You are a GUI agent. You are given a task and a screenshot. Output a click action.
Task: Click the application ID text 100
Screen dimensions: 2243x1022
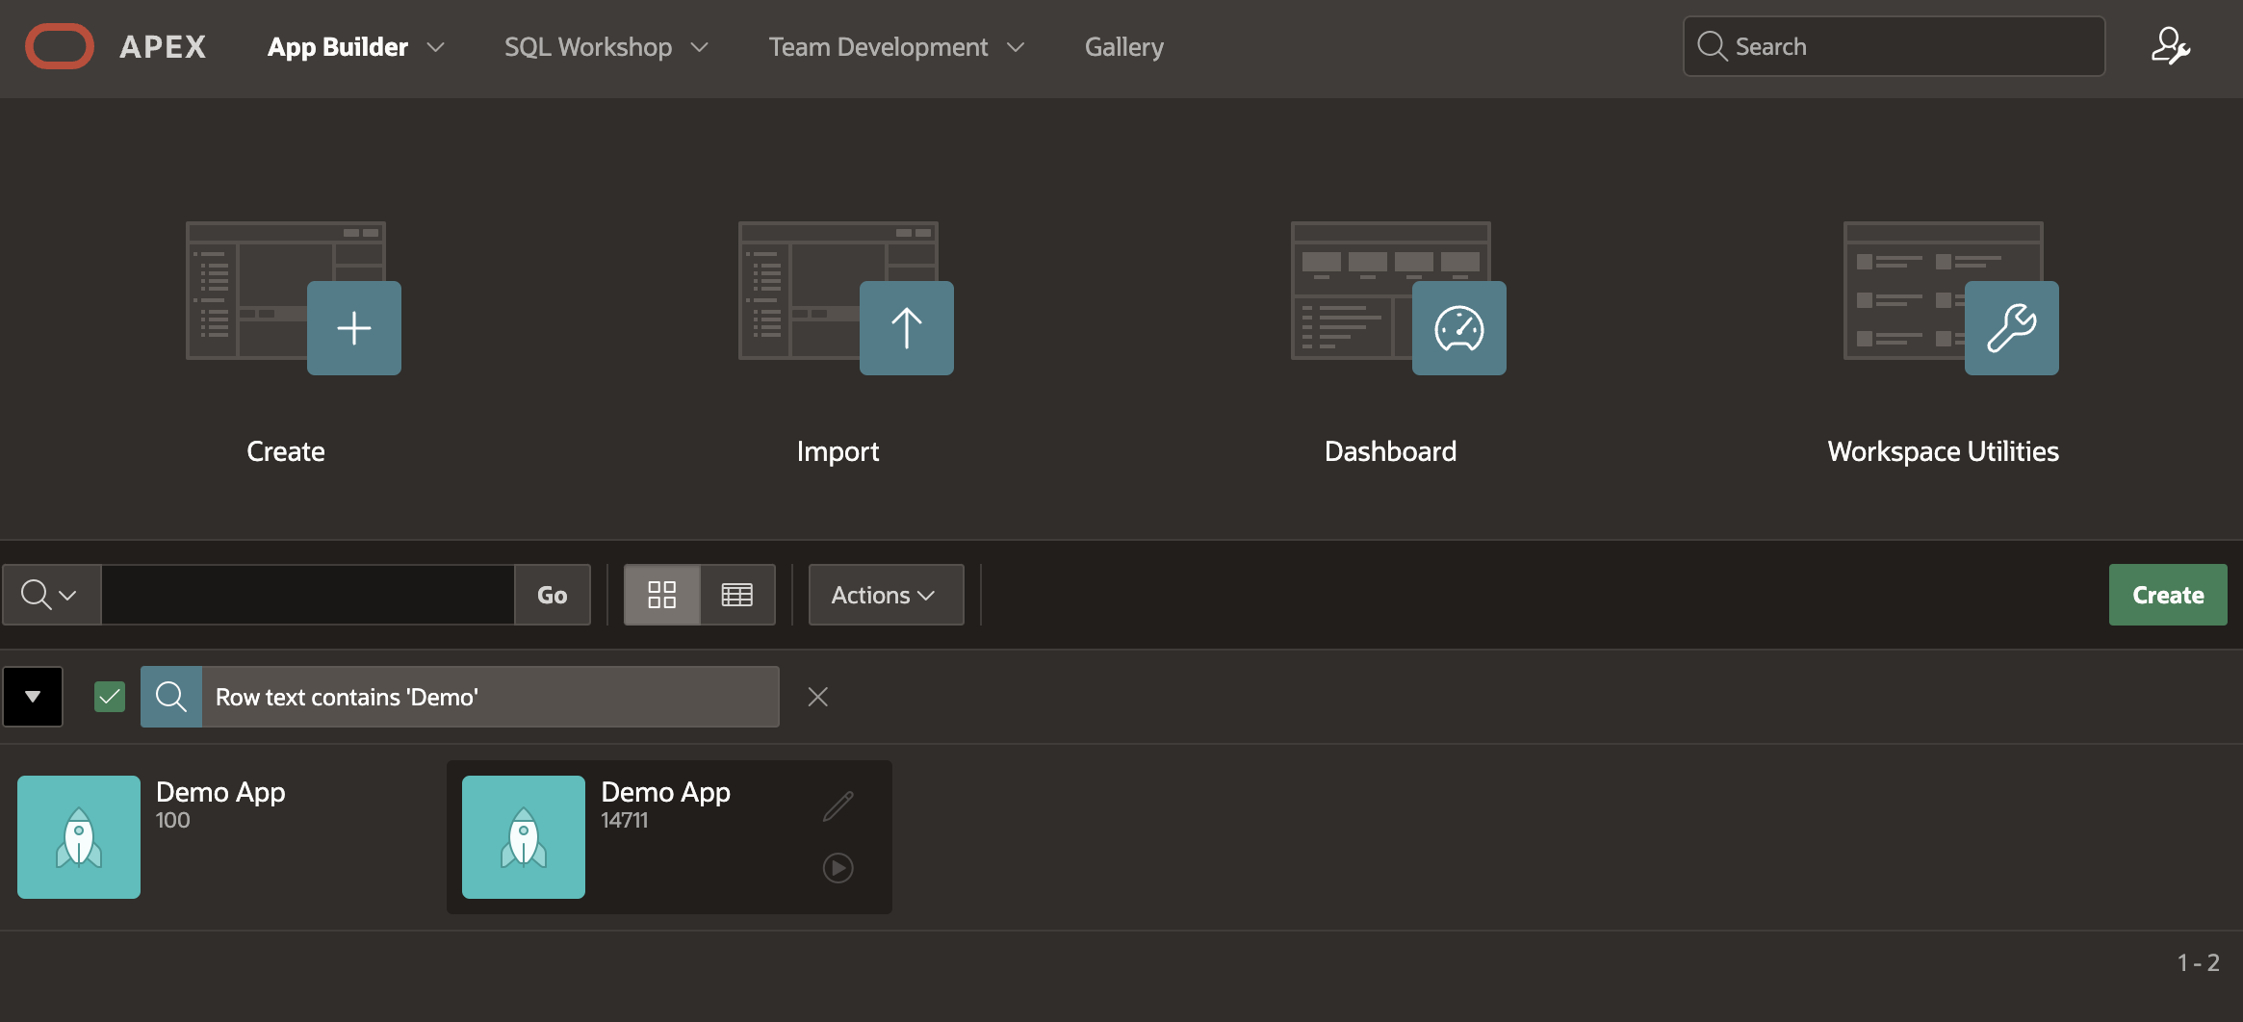click(x=173, y=820)
